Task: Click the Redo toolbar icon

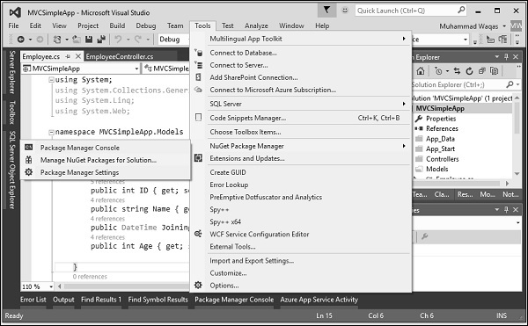Action: tap(138, 40)
